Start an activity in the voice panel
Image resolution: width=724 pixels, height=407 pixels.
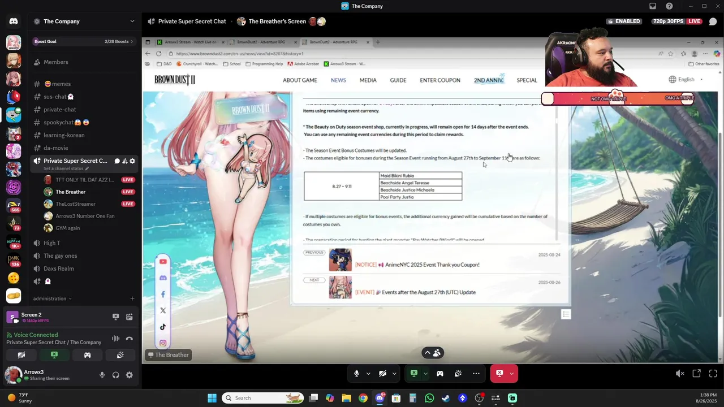pyautogui.click(x=87, y=355)
